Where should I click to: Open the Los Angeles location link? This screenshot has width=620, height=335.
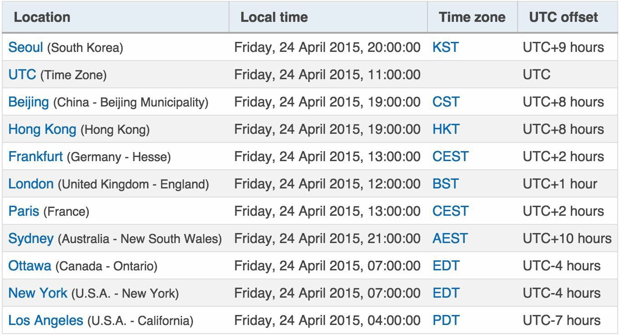(46, 320)
